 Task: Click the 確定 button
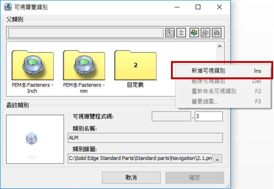click(x=195, y=177)
